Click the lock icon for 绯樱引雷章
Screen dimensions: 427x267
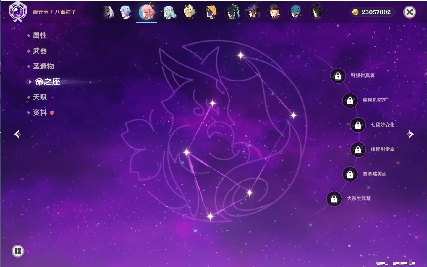[358, 150]
